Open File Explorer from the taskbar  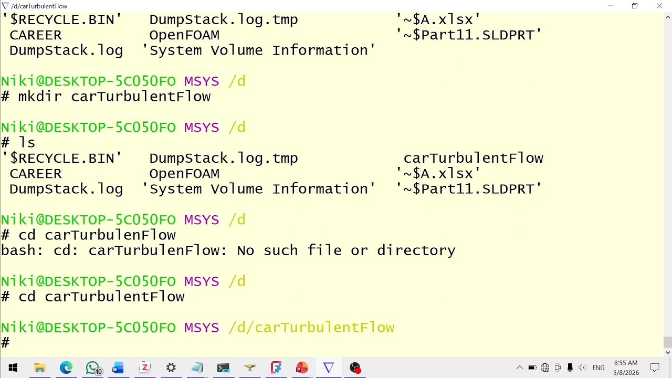[x=39, y=367]
